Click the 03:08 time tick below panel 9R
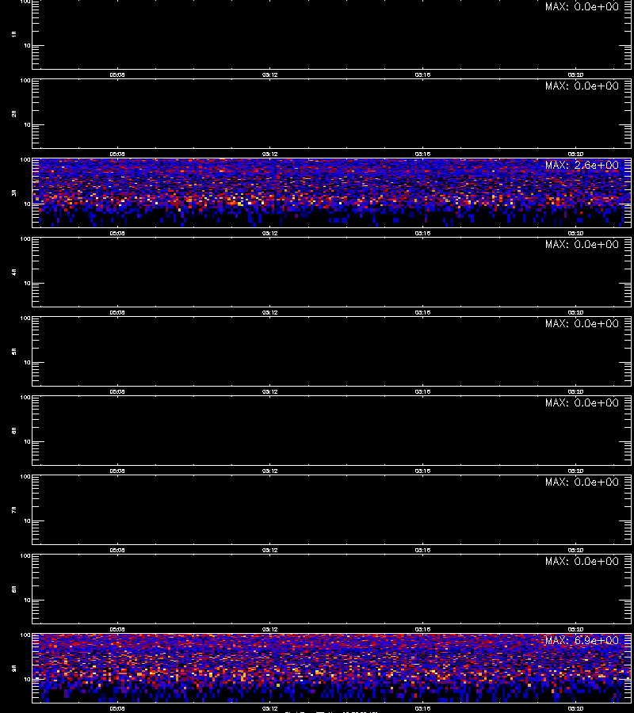This screenshot has height=713, width=634. (116, 708)
